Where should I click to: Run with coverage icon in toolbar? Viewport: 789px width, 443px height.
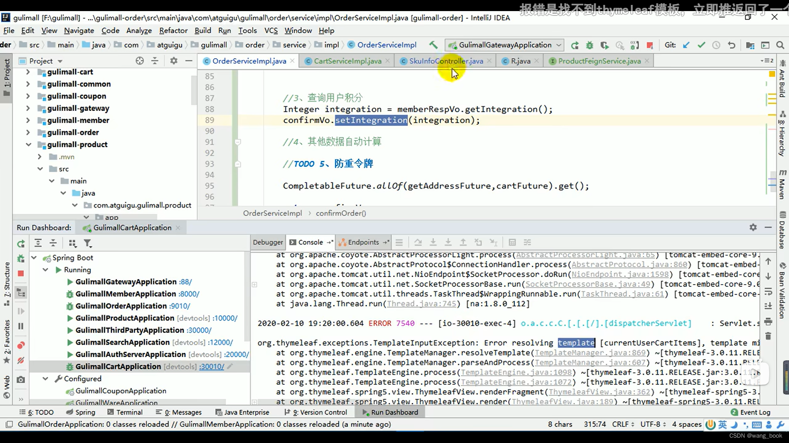(x=604, y=45)
